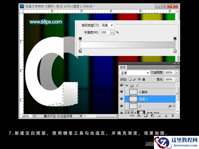Select the 图层 2 layer row
Viewport: 199px width, 149px height.
150,99
